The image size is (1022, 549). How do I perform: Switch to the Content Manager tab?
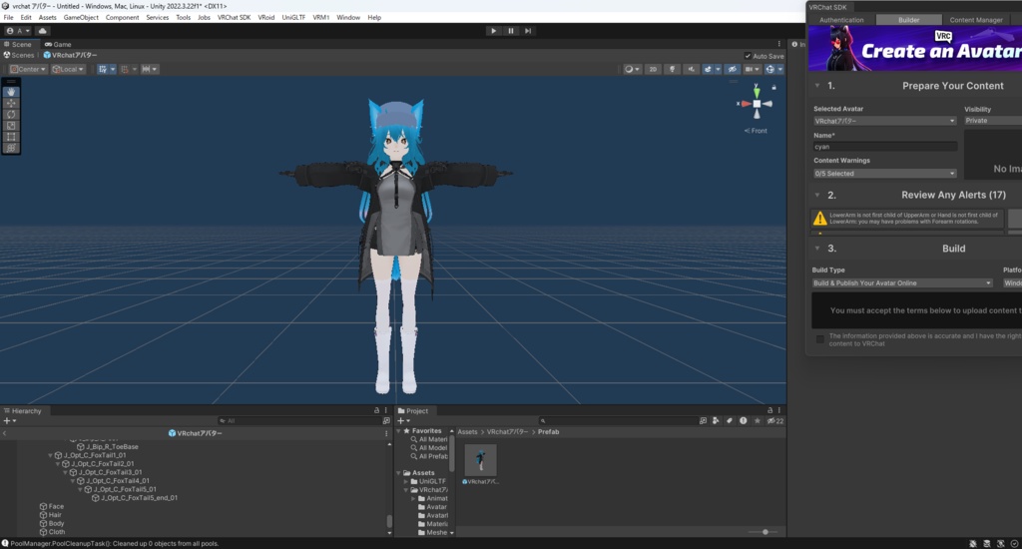pyautogui.click(x=976, y=20)
